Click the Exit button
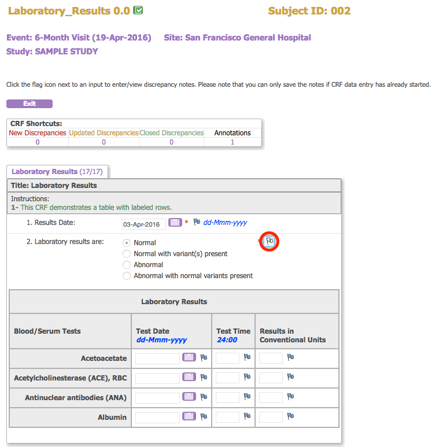Viewport: 439px width, 447px height. click(x=29, y=104)
